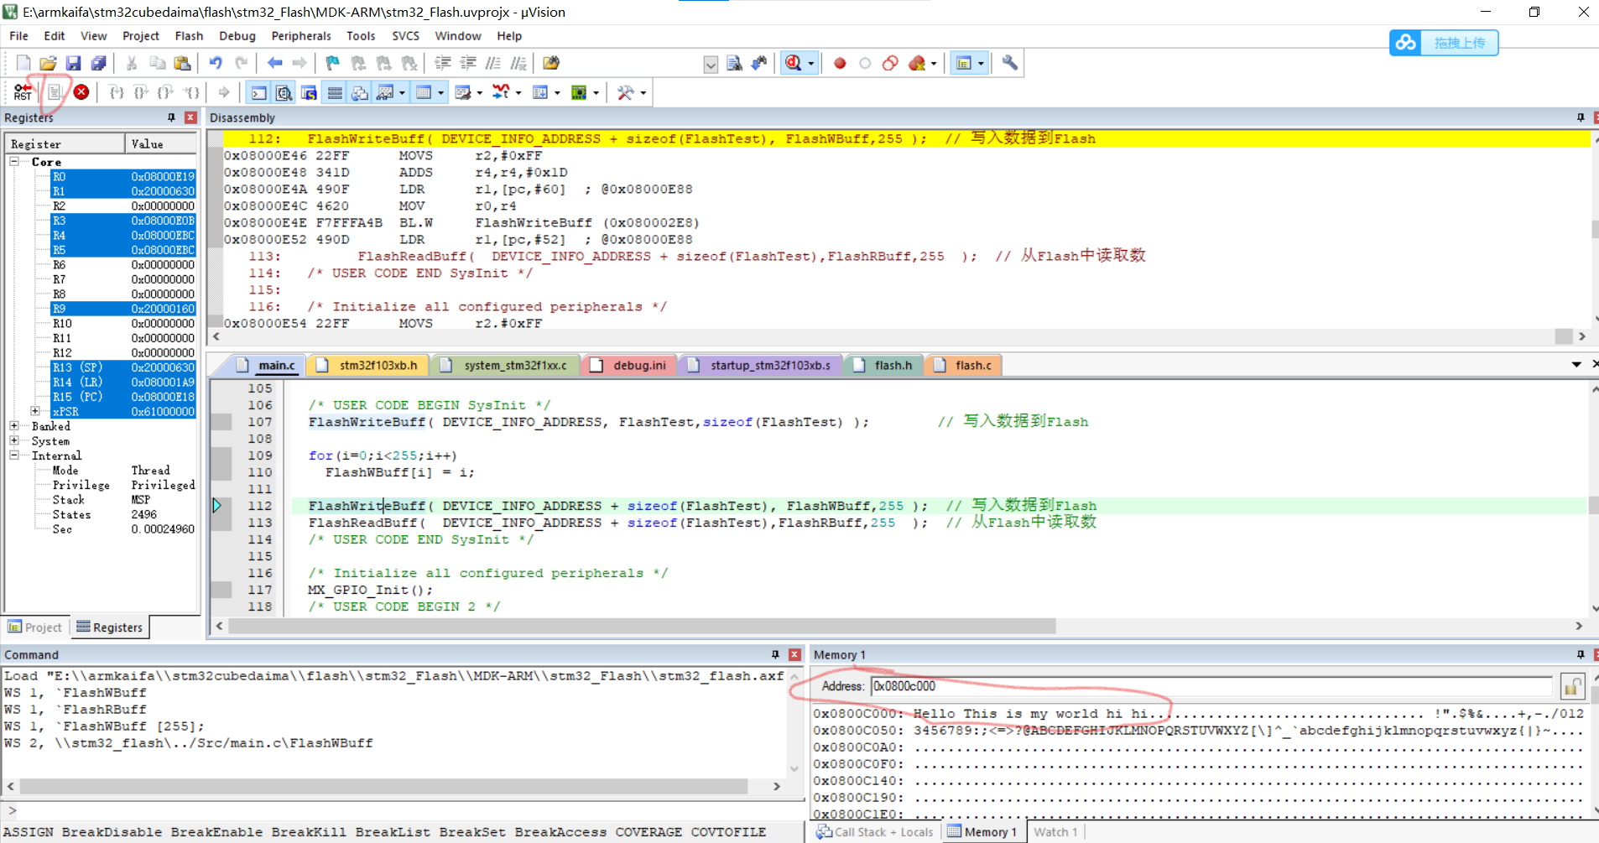The height and width of the screenshot is (843, 1599).
Task: Open Memory windows dropdown arrow
Action: [442, 92]
